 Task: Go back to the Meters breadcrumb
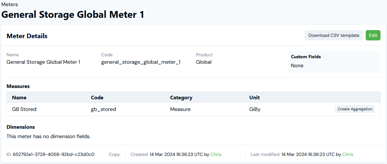point(9,5)
